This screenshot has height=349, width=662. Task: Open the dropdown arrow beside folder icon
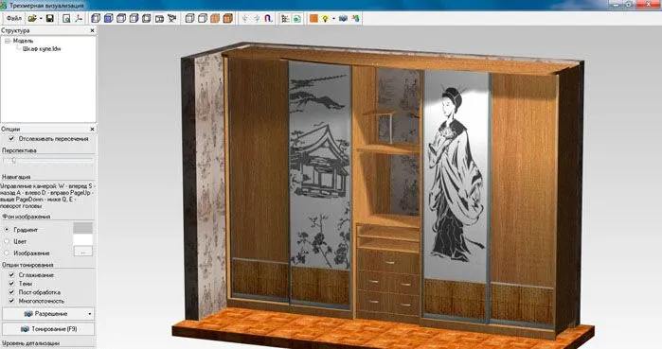pos(41,19)
